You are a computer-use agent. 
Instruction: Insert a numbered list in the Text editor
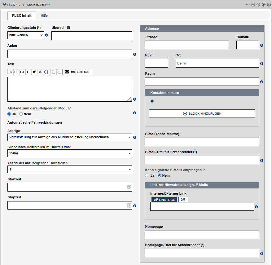coord(60,72)
